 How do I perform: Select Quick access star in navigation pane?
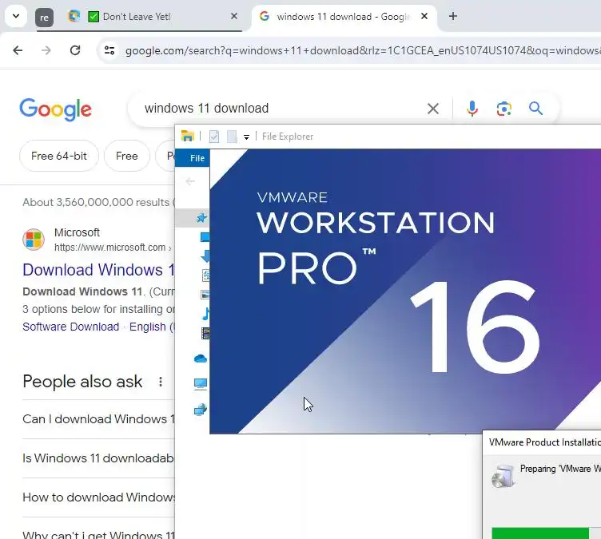201,218
